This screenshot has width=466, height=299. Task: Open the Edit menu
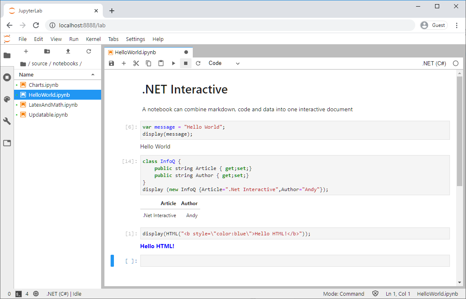click(x=38, y=39)
